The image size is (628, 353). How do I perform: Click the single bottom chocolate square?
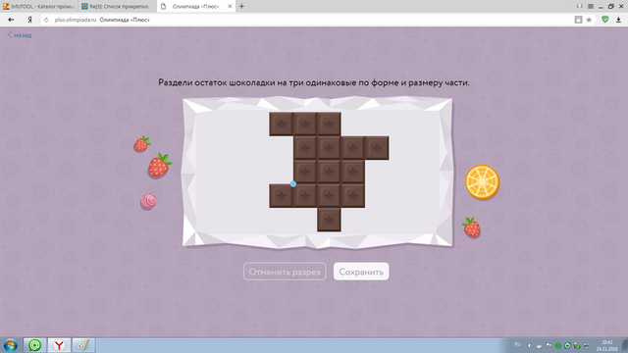[x=329, y=220]
